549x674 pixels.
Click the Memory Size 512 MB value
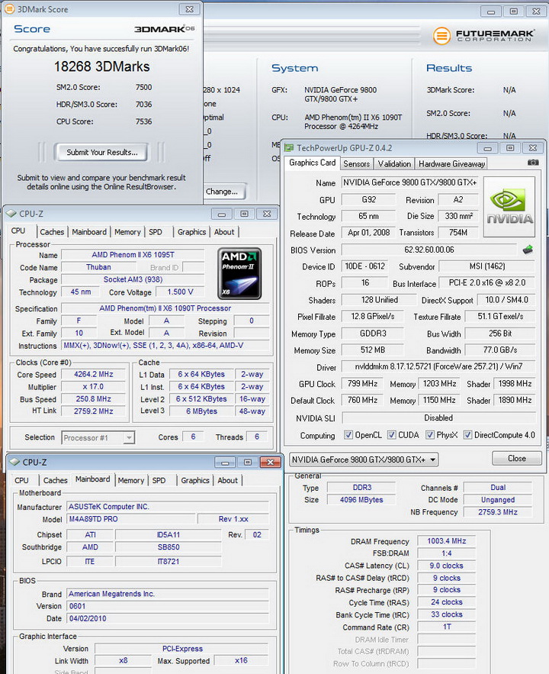[373, 350]
